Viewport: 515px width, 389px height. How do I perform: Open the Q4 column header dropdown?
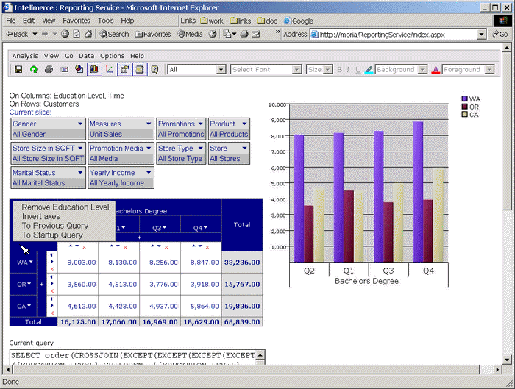(205, 227)
